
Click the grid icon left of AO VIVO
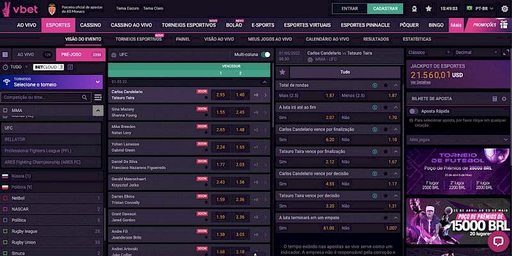click(x=5, y=55)
